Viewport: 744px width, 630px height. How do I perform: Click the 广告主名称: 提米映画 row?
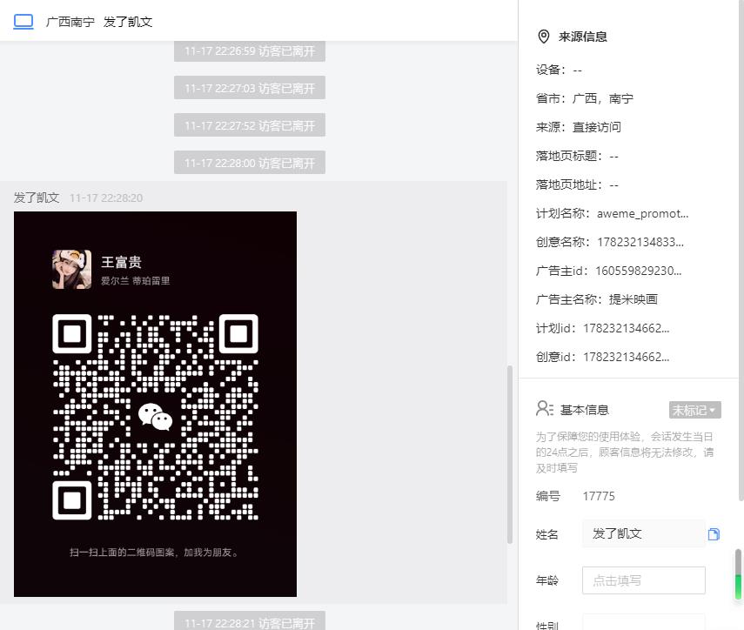tap(596, 299)
